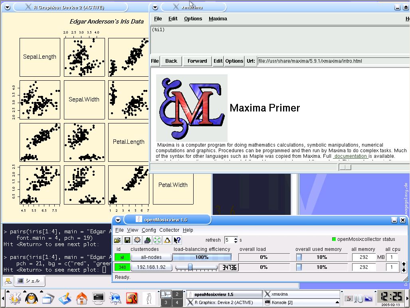Viewport: 410px width, 308px height.
Task: Click the load-balancing efficiency 100% bar
Action: click(202, 257)
